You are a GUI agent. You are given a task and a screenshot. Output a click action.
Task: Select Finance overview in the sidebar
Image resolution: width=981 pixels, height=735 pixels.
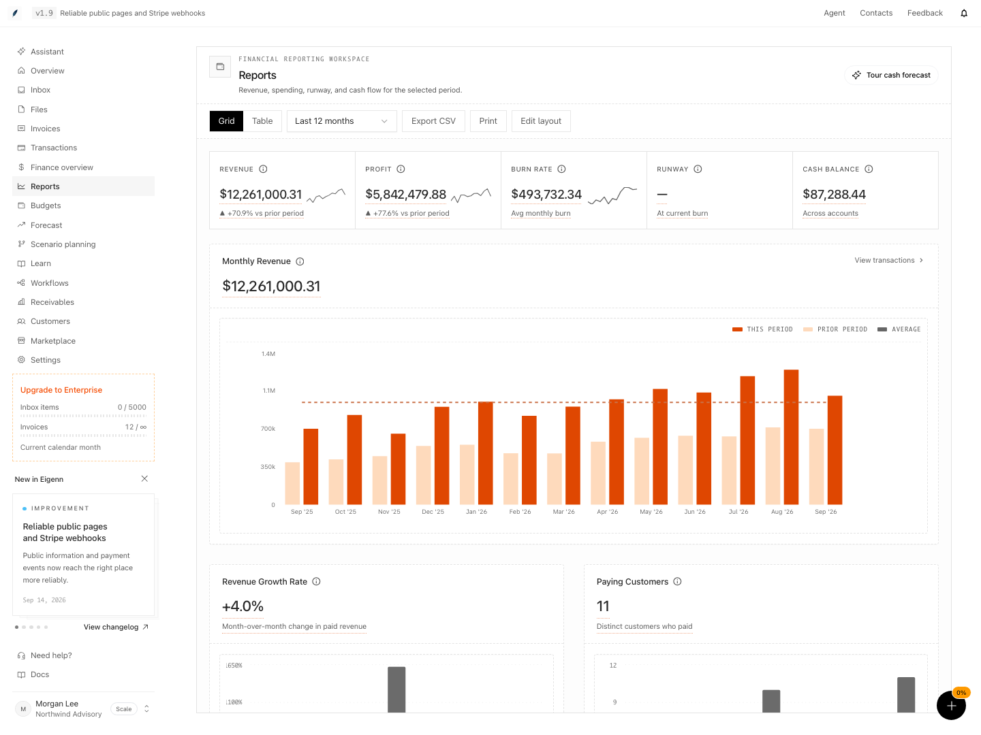83,167
